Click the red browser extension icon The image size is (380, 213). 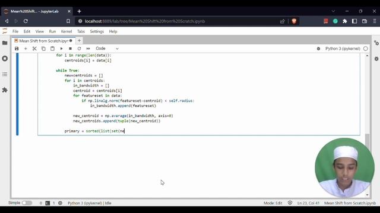(x=326, y=21)
